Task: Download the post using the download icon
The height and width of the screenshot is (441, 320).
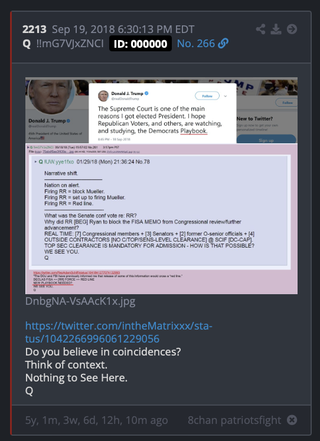Action: click(276, 29)
